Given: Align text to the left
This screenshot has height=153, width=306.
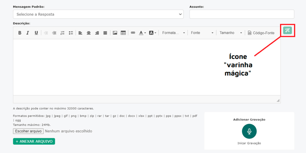Looking at the screenshot, I should click(80, 33).
